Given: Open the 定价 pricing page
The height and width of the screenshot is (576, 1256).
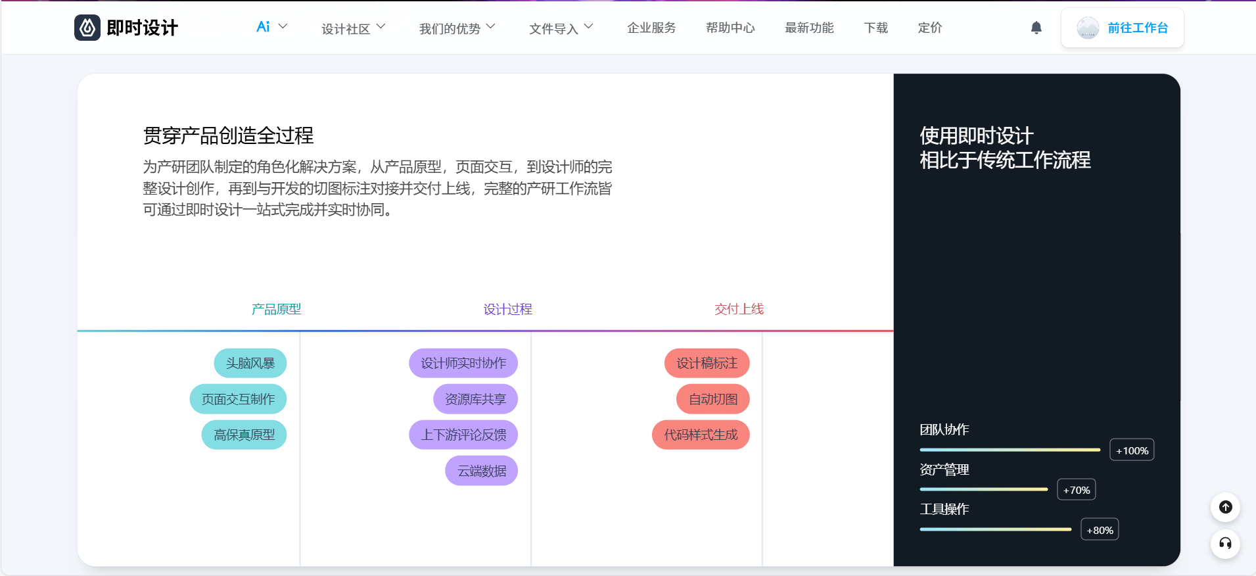Looking at the screenshot, I should pos(929,28).
